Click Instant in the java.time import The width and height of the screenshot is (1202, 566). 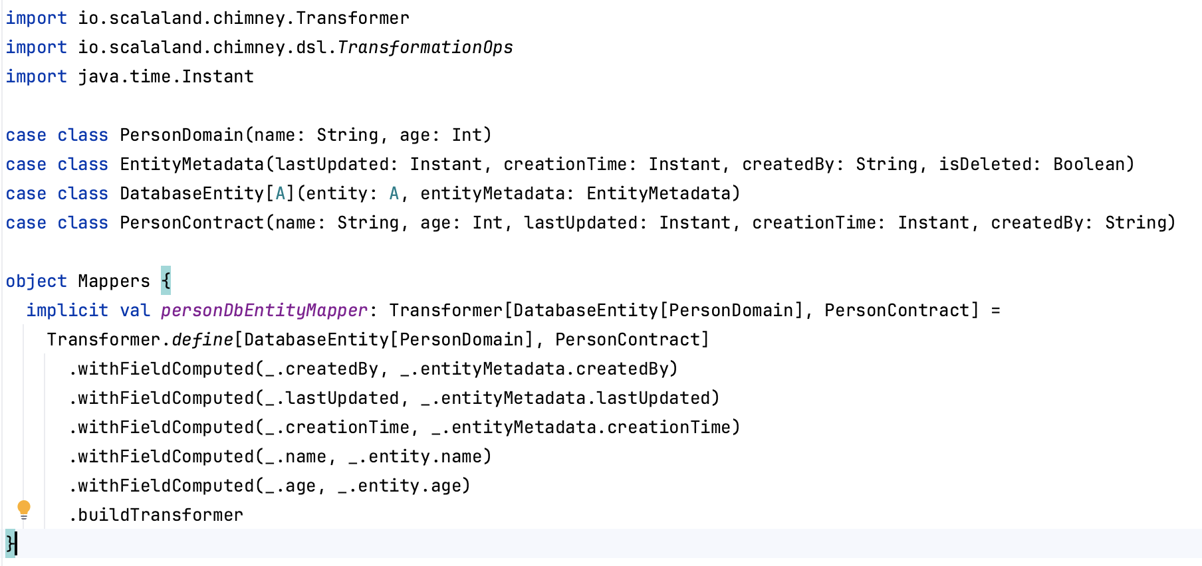218,76
